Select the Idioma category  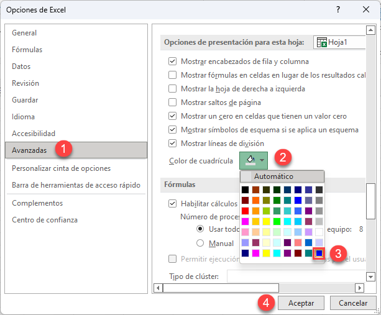click(x=76, y=117)
